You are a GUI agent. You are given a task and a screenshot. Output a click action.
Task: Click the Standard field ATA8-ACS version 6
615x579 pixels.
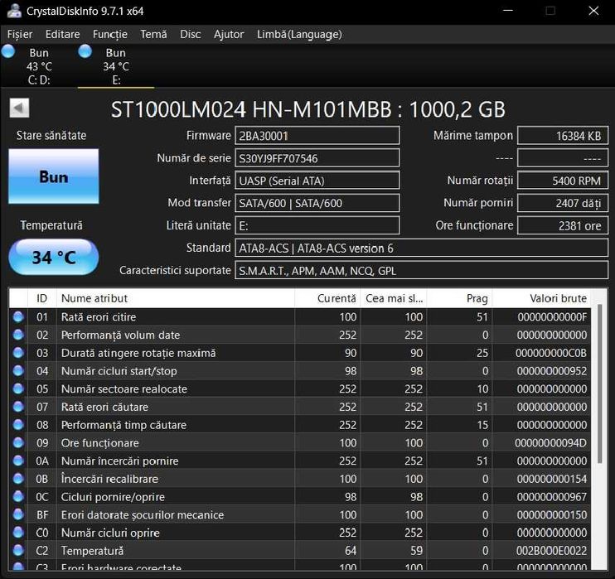(422, 248)
